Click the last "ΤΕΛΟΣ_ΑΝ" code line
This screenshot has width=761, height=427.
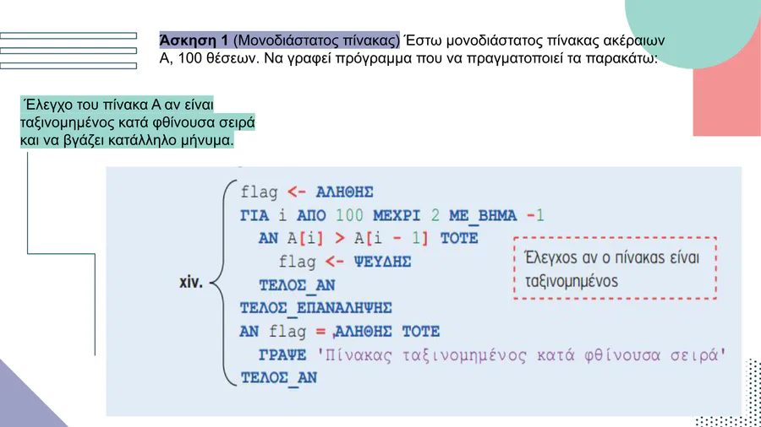pos(278,377)
